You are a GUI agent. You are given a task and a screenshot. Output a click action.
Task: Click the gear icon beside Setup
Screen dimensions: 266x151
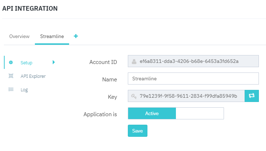tap(11, 63)
